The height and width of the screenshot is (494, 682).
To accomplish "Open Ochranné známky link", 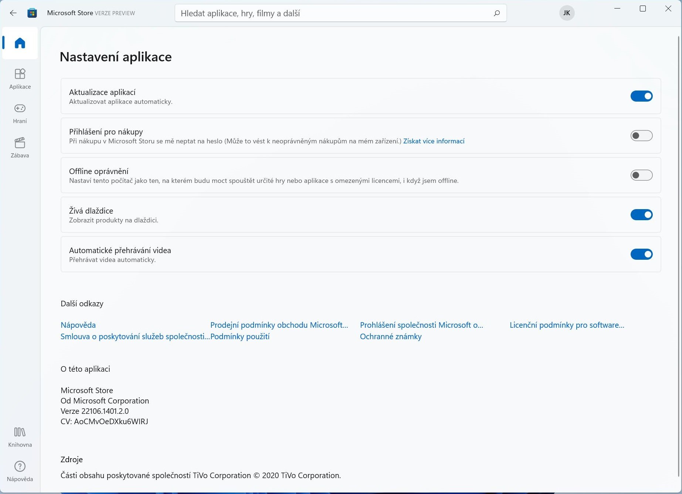I will (391, 337).
